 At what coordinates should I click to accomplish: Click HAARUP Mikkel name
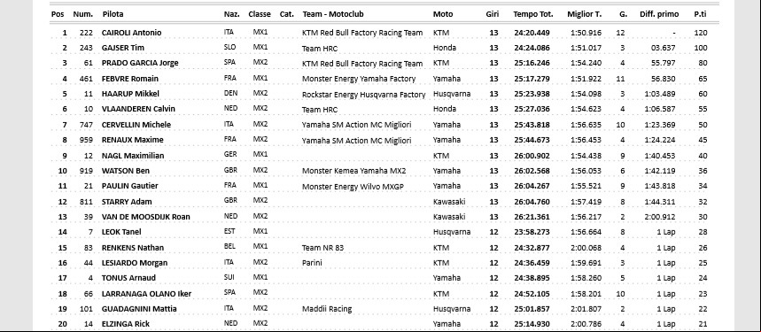point(130,94)
